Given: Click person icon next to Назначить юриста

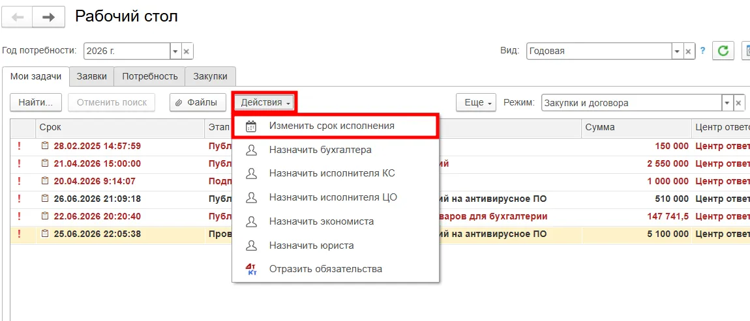Looking at the screenshot, I should pyautogui.click(x=250, y=245).
